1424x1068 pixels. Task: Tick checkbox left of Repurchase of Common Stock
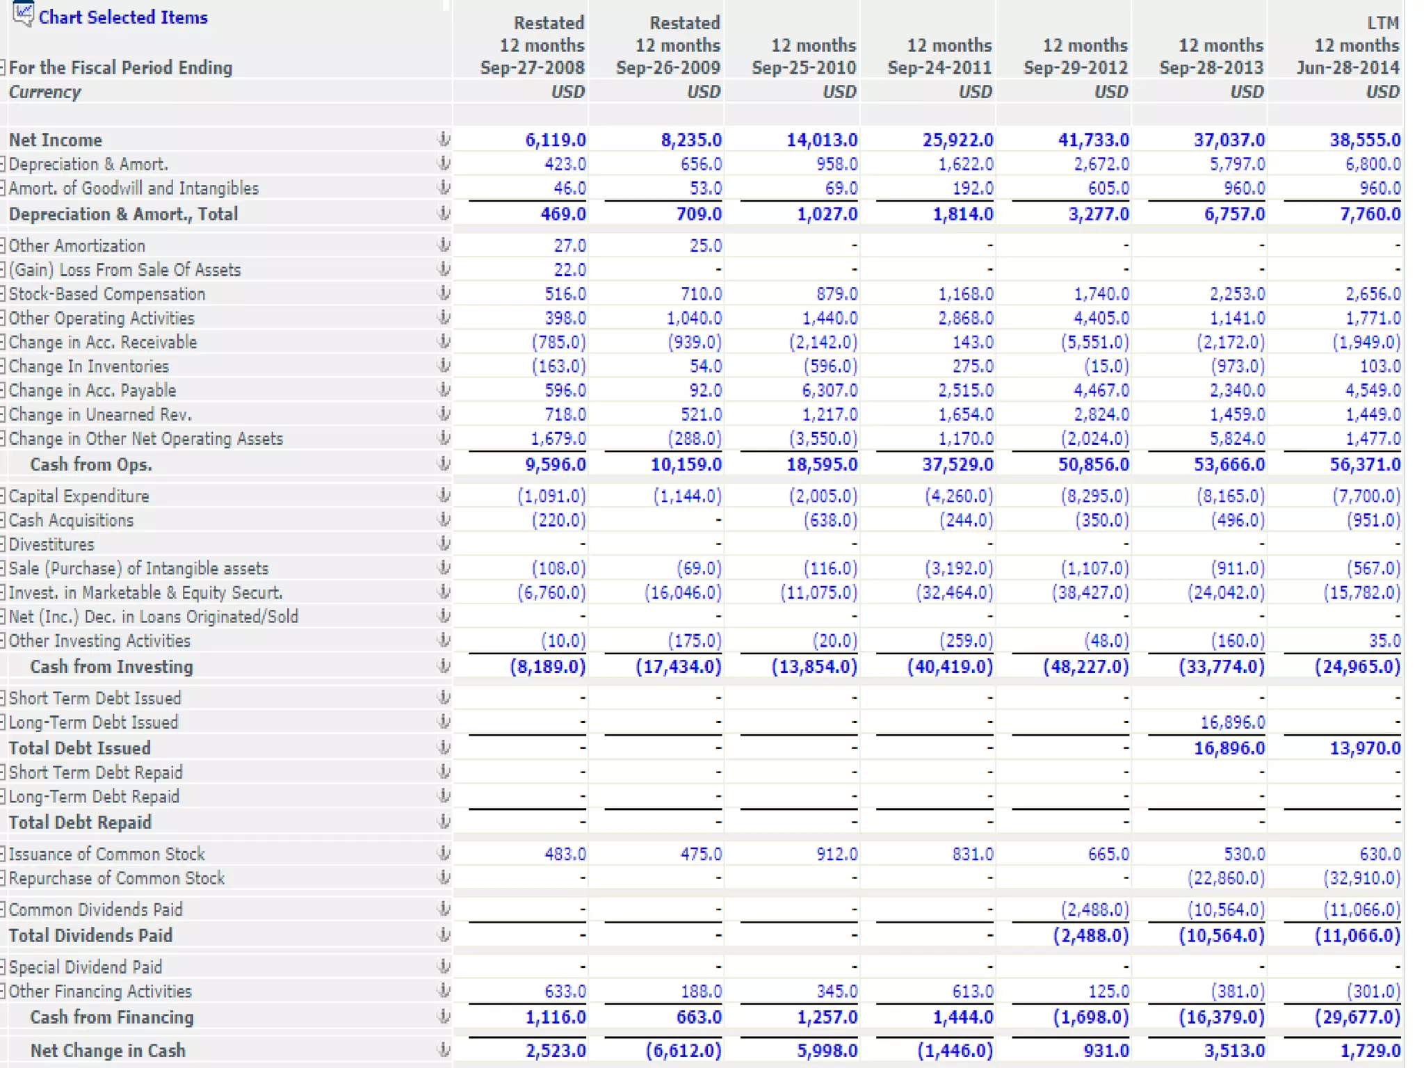click(3, 878)
